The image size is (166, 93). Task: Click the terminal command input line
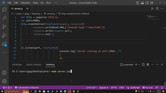tap(42, 71)
